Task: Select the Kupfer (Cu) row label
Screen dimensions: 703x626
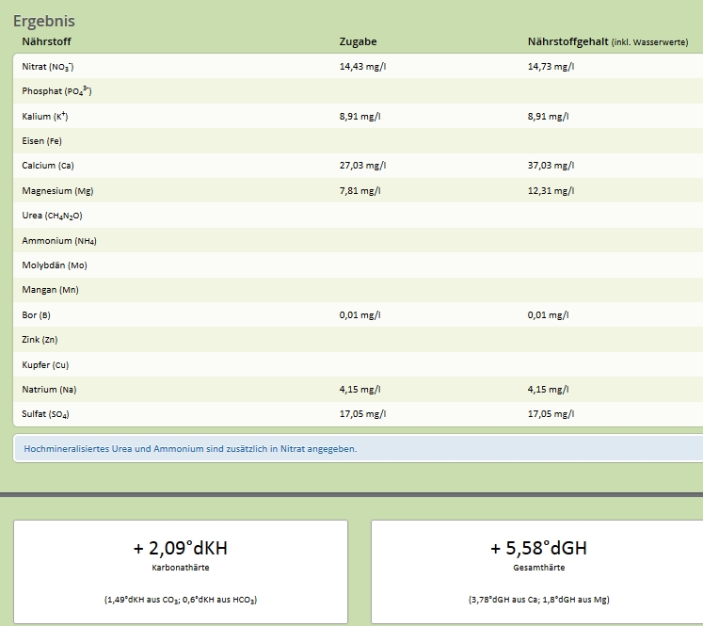Action: pos(45,365)
